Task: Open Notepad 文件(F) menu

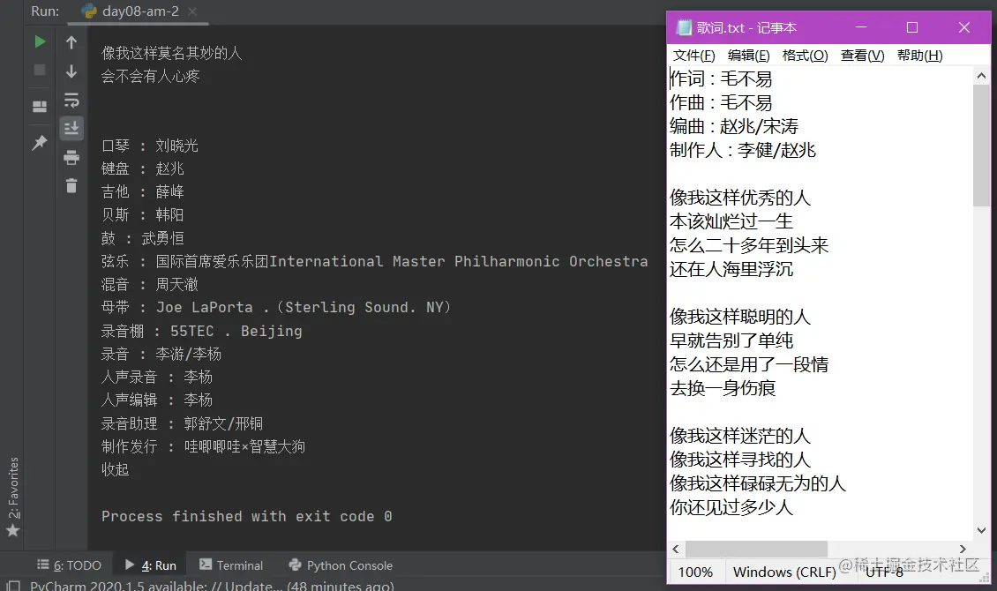Action: pos(693,56)
